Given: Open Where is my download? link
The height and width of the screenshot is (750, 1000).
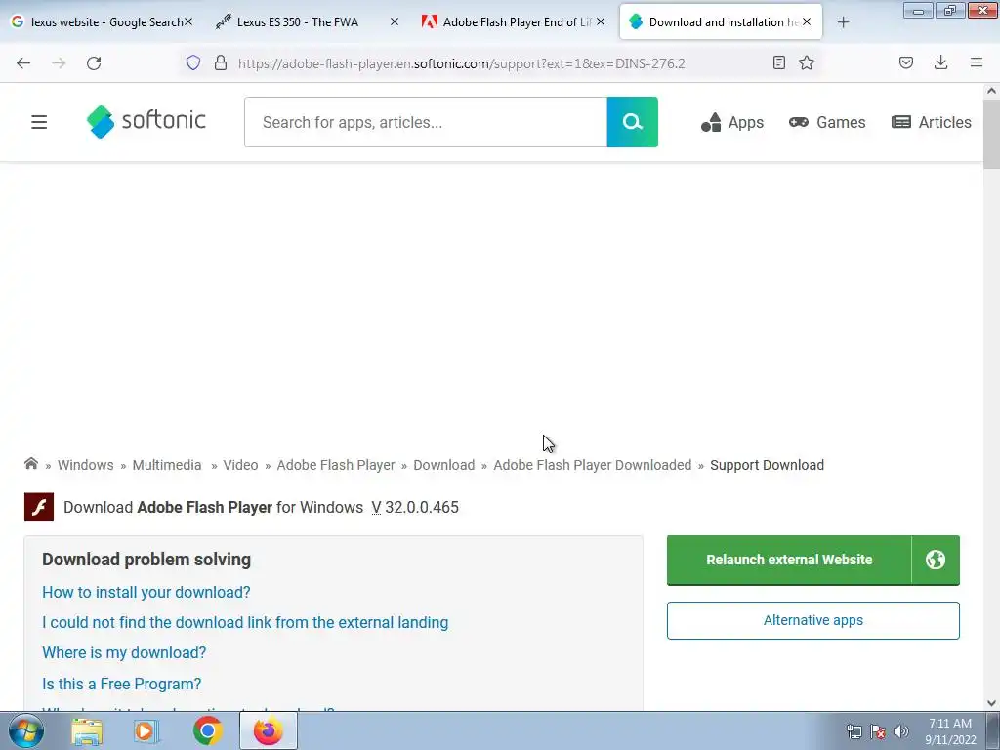Looking at the screenshot, I should tap(124, 652).
